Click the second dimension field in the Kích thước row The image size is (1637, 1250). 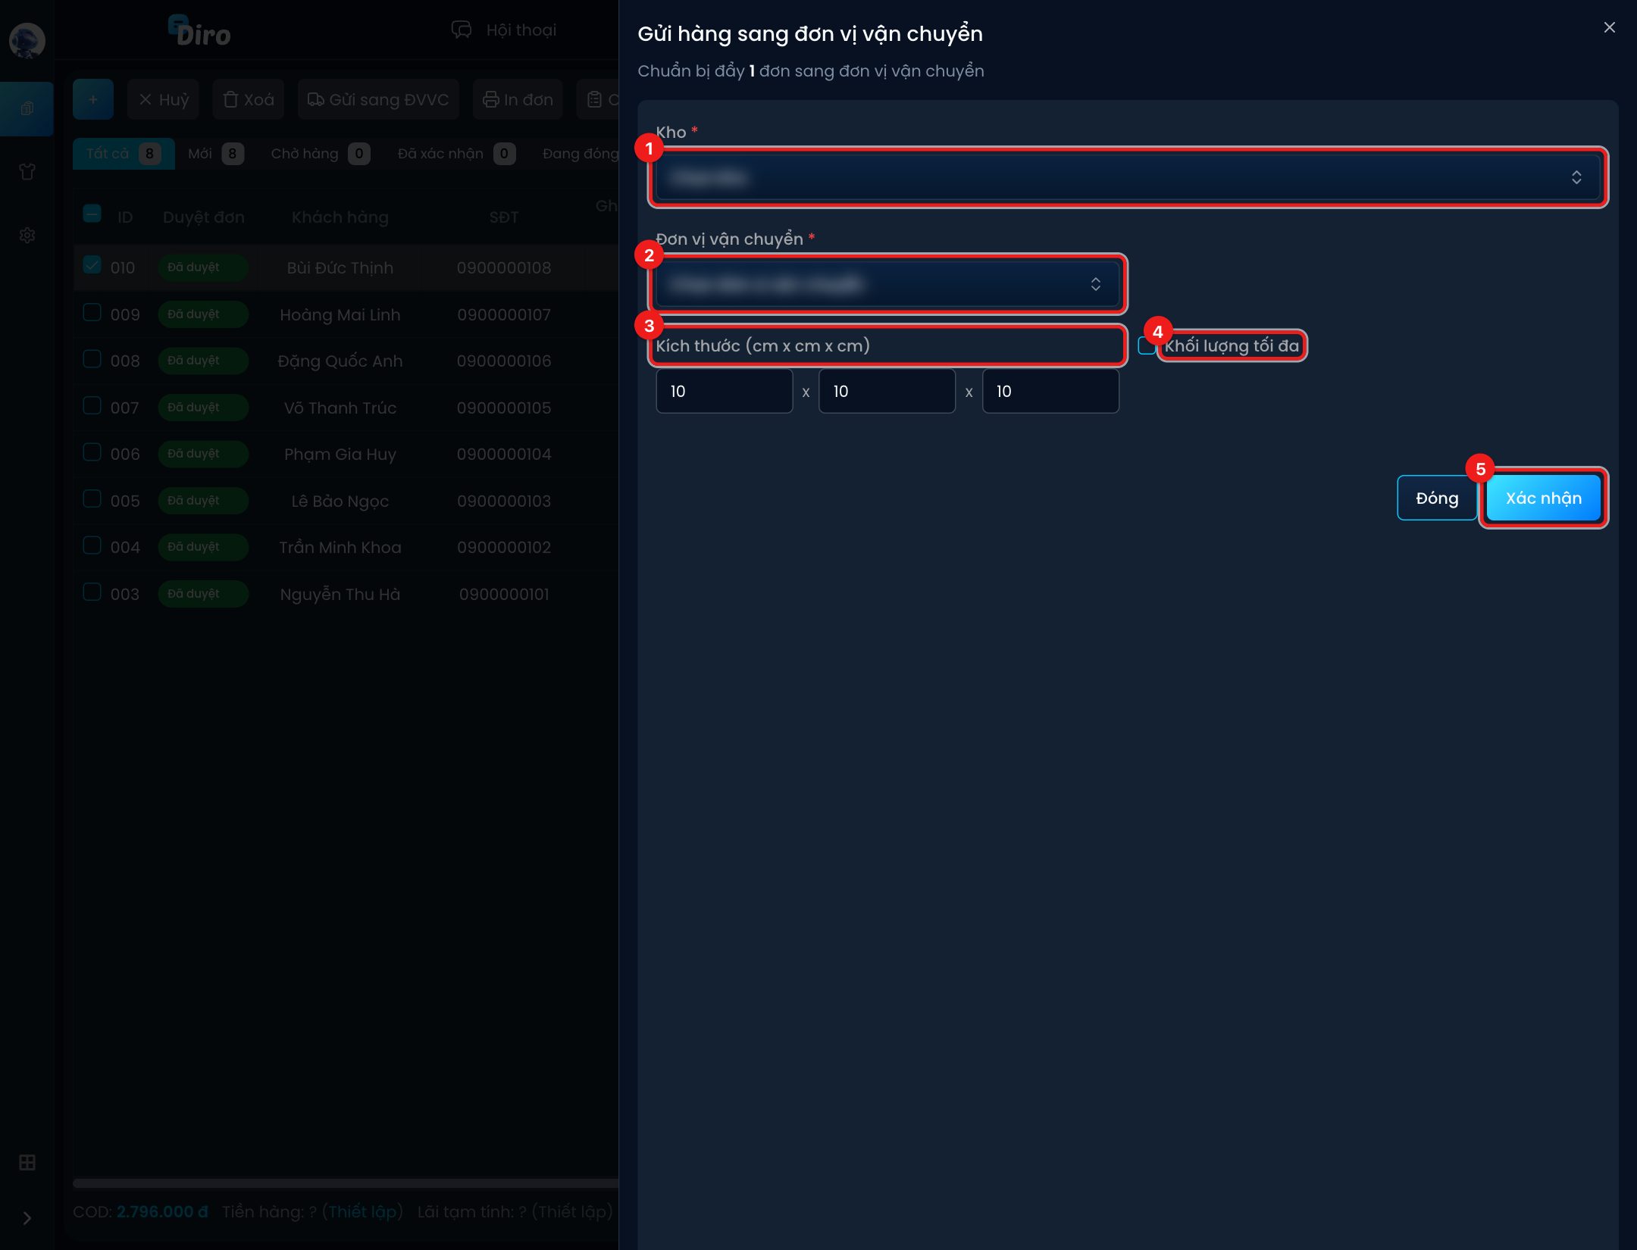(887, 391)
